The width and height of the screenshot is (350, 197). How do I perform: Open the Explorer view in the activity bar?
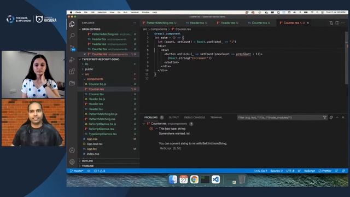[72, 24]
